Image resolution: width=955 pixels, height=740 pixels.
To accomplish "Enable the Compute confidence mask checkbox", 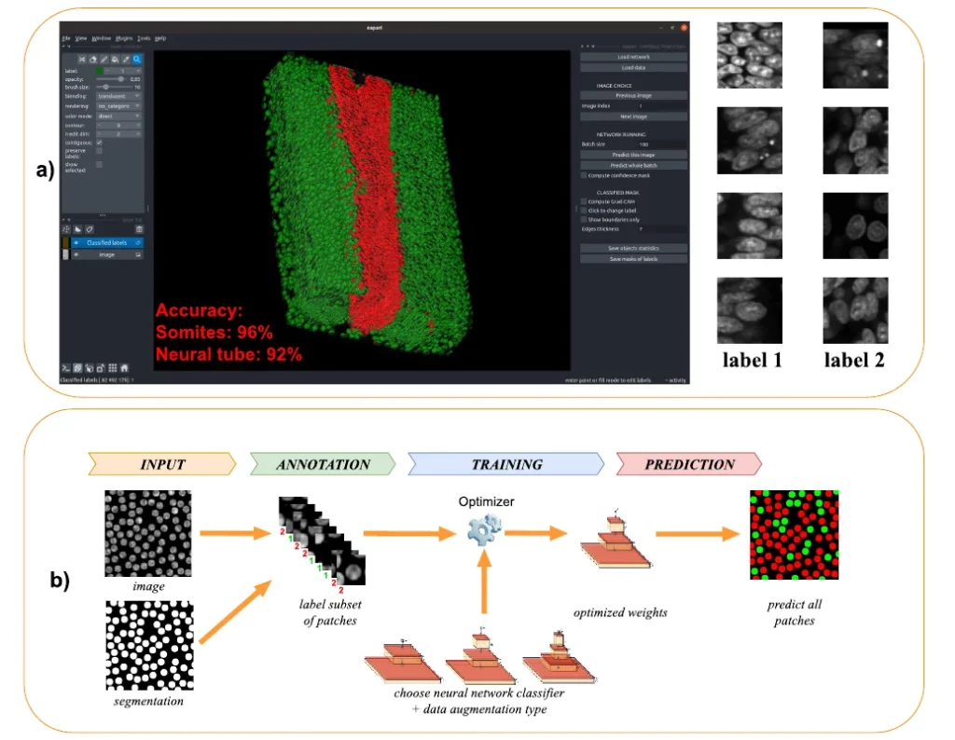I will pos(583,175).
